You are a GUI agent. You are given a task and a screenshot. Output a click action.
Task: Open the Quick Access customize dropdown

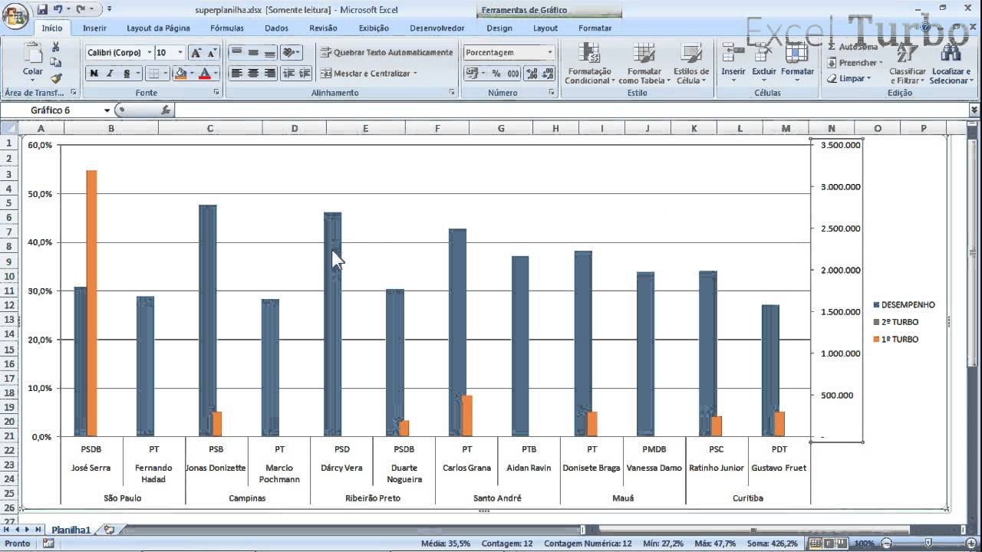click(x=109, y=9)
